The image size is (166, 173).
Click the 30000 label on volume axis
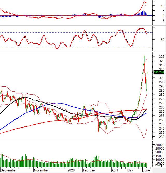[x=160, y=145]
